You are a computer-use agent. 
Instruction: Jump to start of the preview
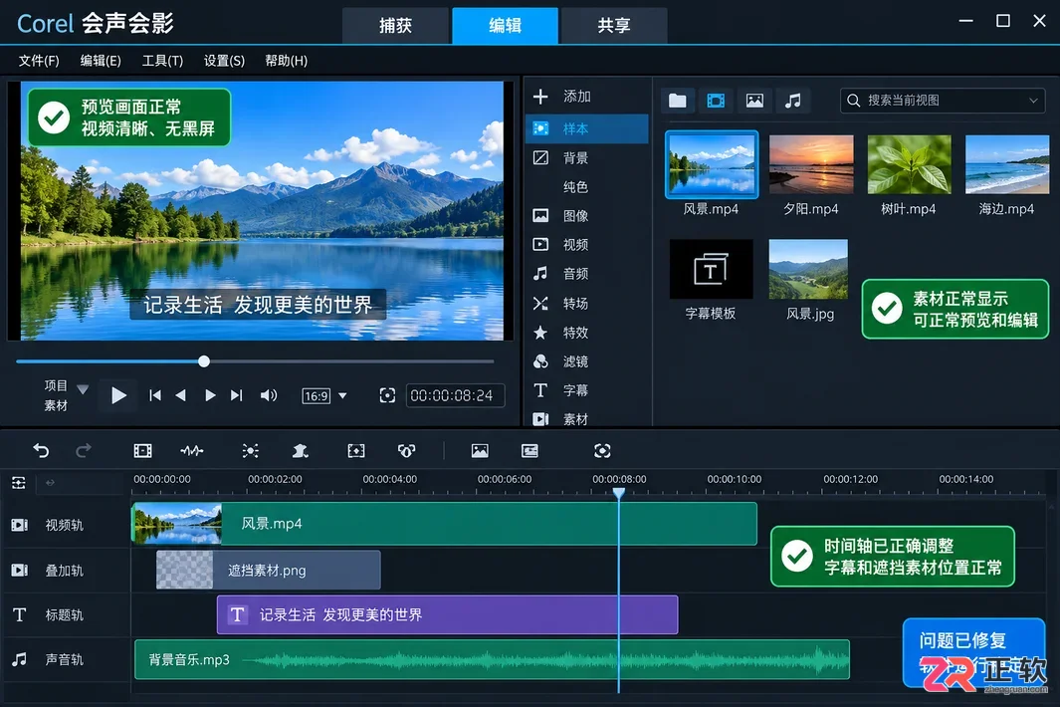(x=155, y=395)
